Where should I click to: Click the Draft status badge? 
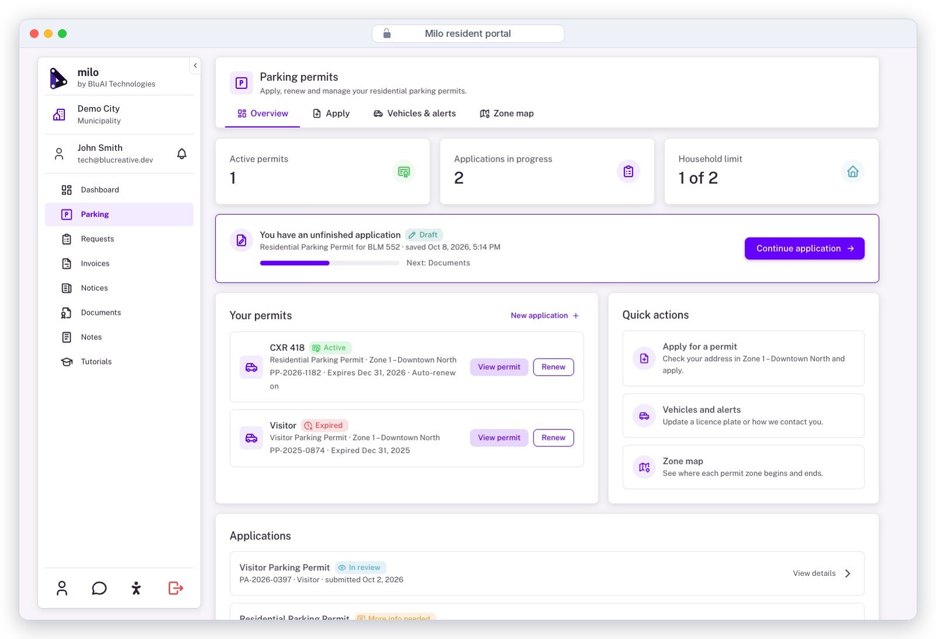(x=424, y=235)
